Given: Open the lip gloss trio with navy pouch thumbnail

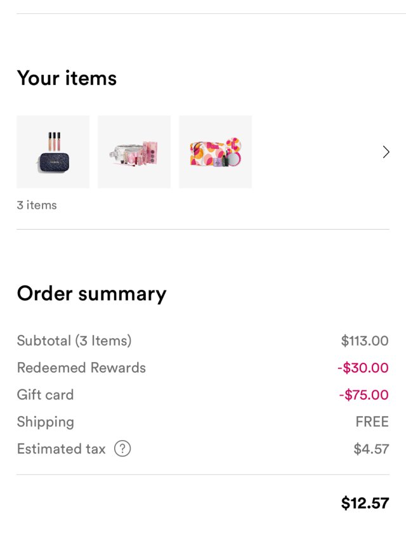Looking at the screenshot, I should [x=53, y=152].
